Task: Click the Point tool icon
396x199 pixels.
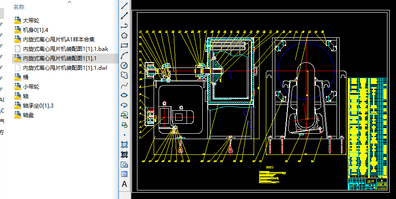Action: [x=125, y=135]
